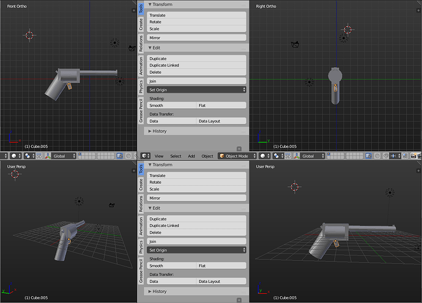
Task: Toggle the 3D manipulator in Right Ortho header
Action: [x=297, y=156]
